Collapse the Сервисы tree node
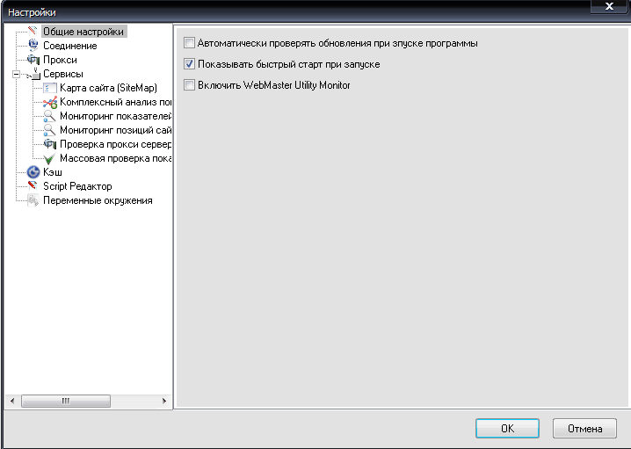 tap(16, 74)
